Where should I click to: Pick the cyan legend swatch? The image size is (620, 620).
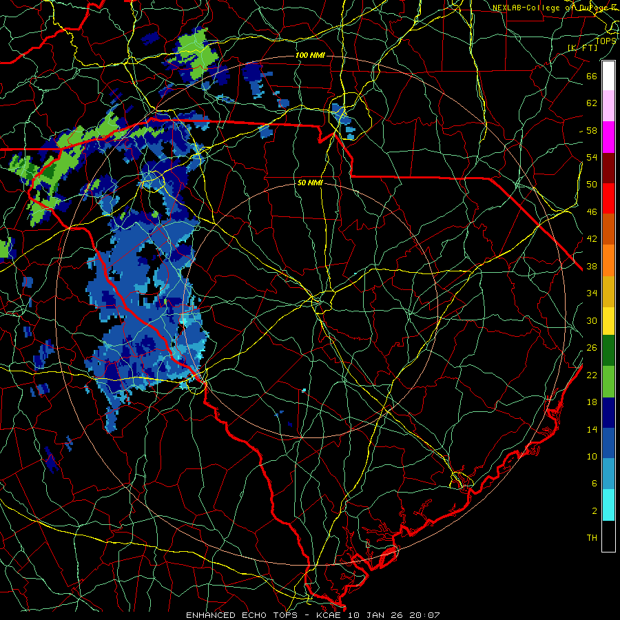coord(608,505)
